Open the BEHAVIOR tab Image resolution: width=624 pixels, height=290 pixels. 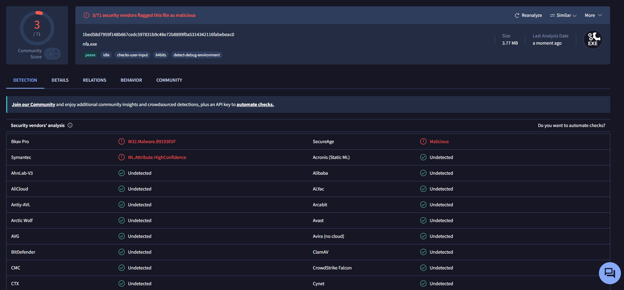131,80
